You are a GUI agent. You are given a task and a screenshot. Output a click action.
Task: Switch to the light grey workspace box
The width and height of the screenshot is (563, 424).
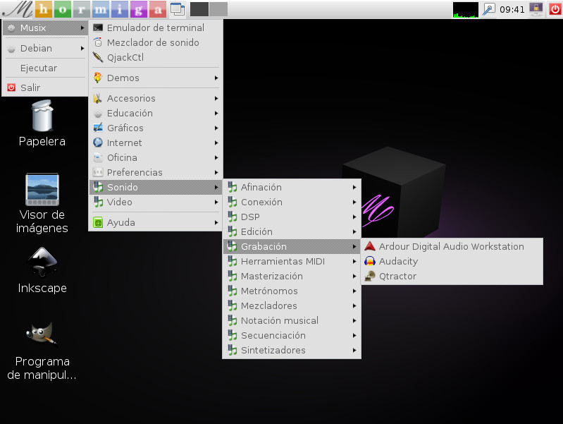point(218,9)
